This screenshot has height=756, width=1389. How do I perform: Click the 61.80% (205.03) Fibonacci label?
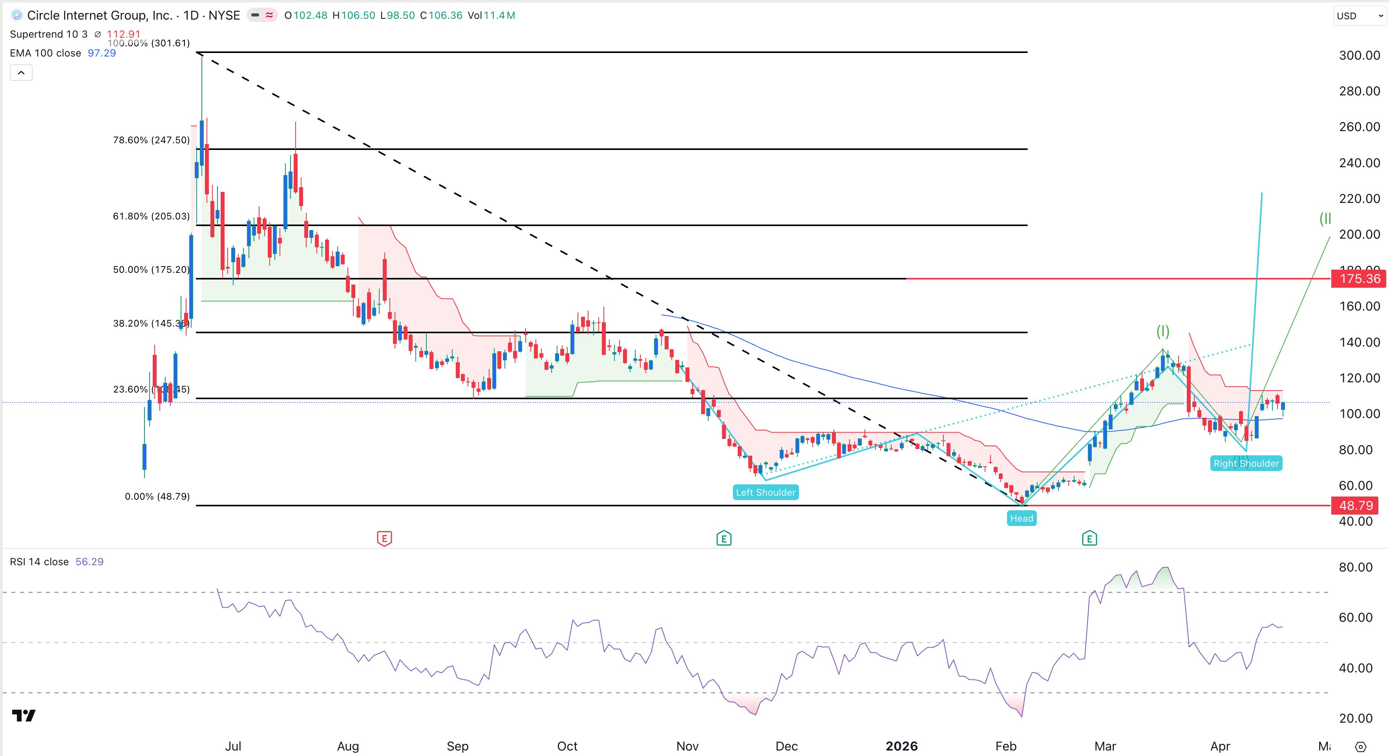(151, 216)
